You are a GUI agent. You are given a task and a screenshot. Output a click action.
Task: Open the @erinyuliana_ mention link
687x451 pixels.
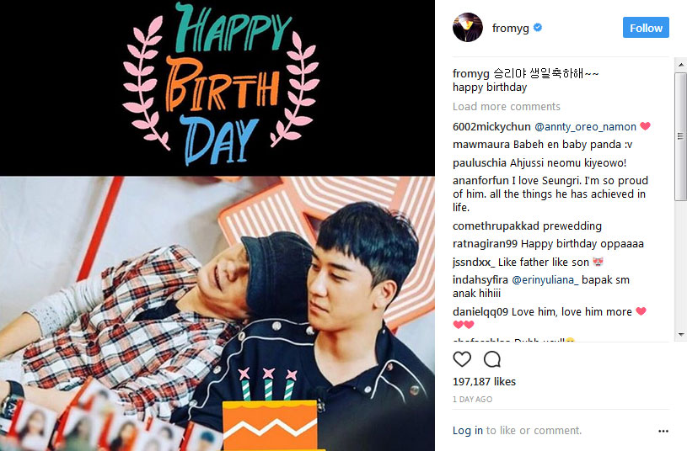[545, 280]
